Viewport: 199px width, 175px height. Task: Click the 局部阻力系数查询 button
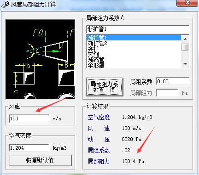[x=105, y=87]
